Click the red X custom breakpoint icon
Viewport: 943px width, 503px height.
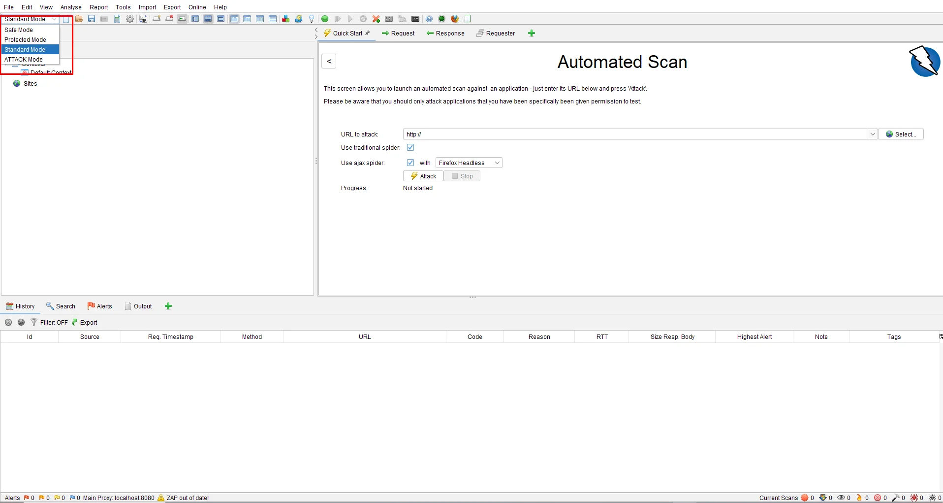pos(376,19)
